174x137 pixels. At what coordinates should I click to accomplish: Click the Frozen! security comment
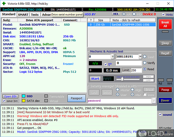[x=68, y=64]
